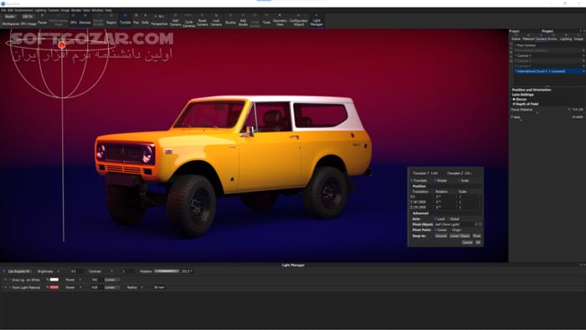Screen dimensions: 586x330
Task: Click the Ground snap button
Action: click(x=441, y=236)
